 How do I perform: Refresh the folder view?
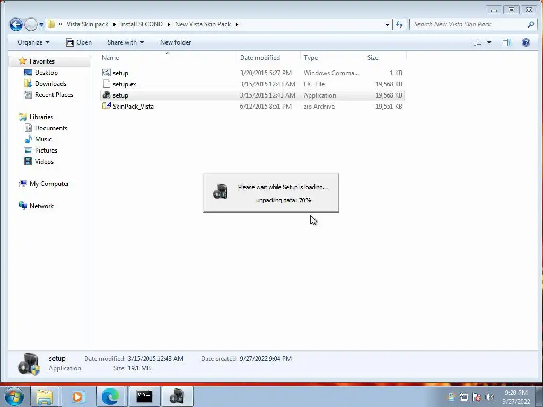[399, 24]
